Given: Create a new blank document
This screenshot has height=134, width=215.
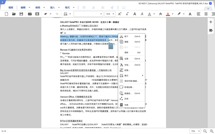Looking at the screenshot, I should tap(6, 14).
